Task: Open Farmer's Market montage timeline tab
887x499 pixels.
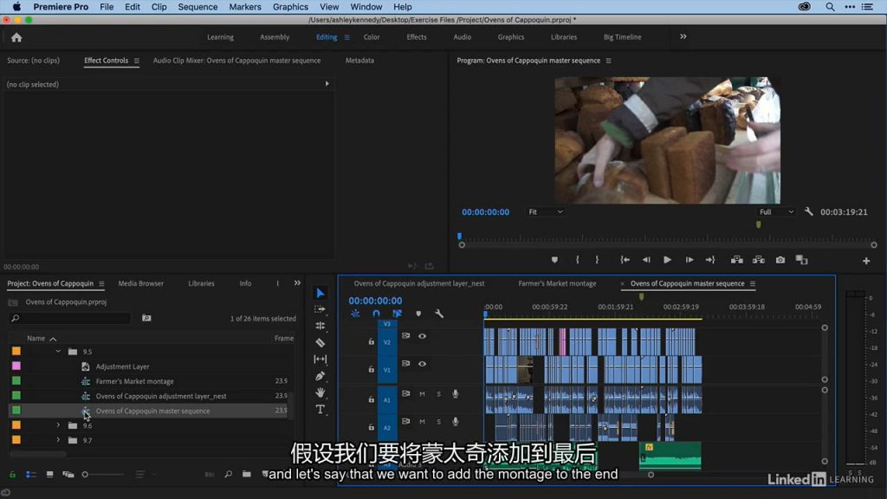Action: pos(557,283)
